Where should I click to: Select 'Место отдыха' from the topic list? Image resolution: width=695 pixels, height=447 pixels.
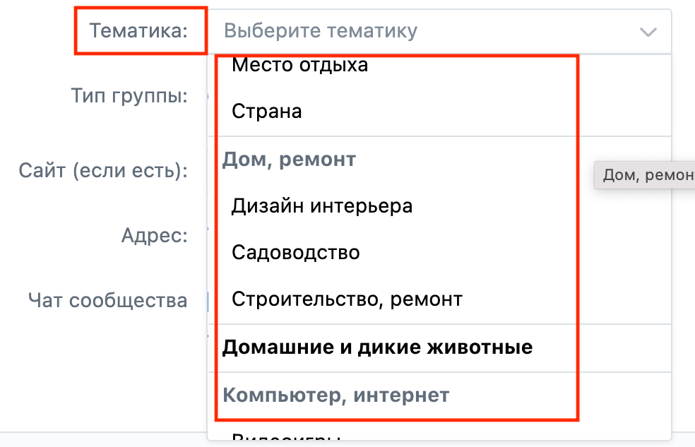300,66
